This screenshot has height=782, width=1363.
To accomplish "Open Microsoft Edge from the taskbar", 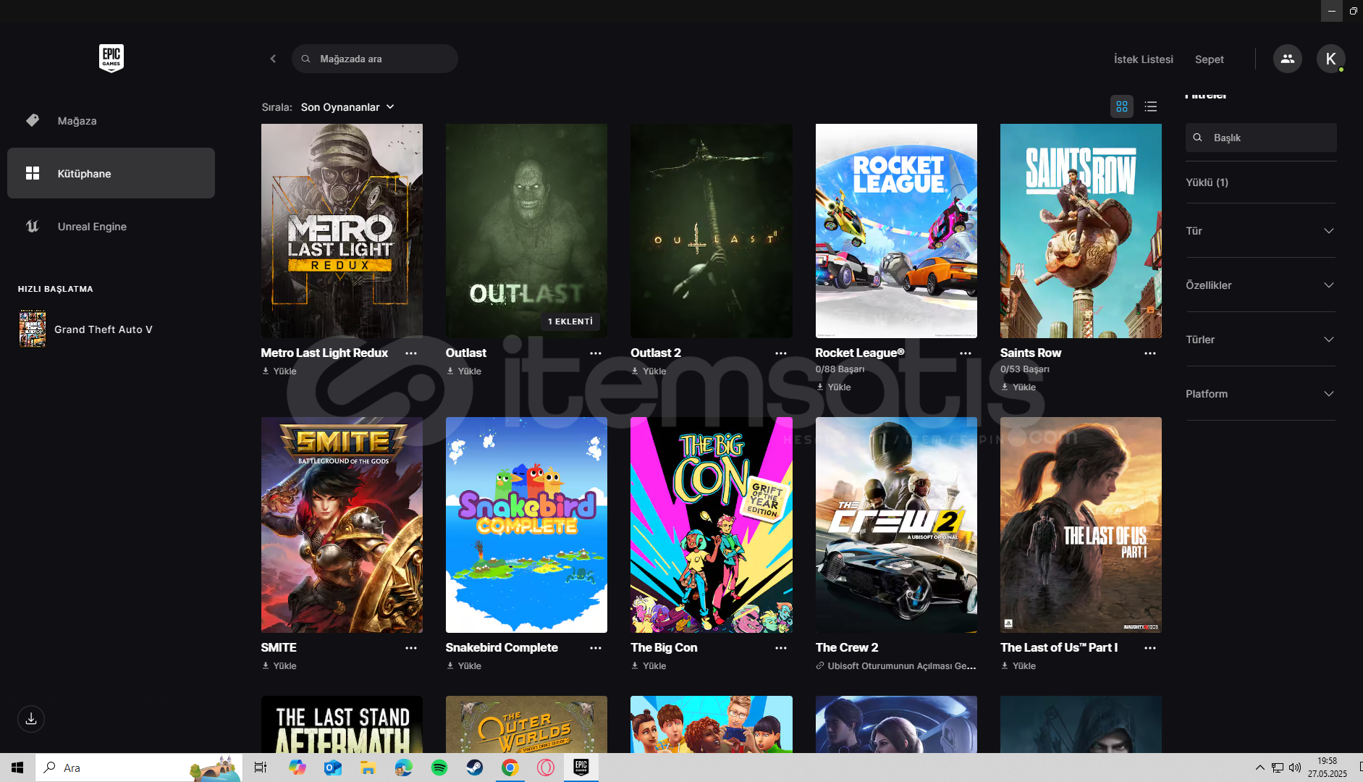I will point(403,768).
